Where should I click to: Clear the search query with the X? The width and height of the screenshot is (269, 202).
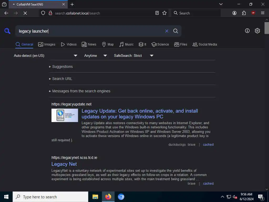click(x=167, y=31)
